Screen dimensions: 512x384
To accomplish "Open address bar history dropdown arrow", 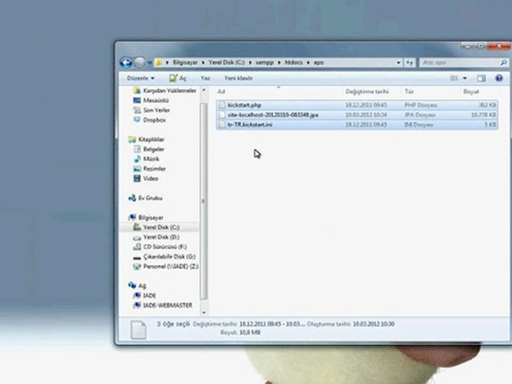I will click(x=398, y=63).
